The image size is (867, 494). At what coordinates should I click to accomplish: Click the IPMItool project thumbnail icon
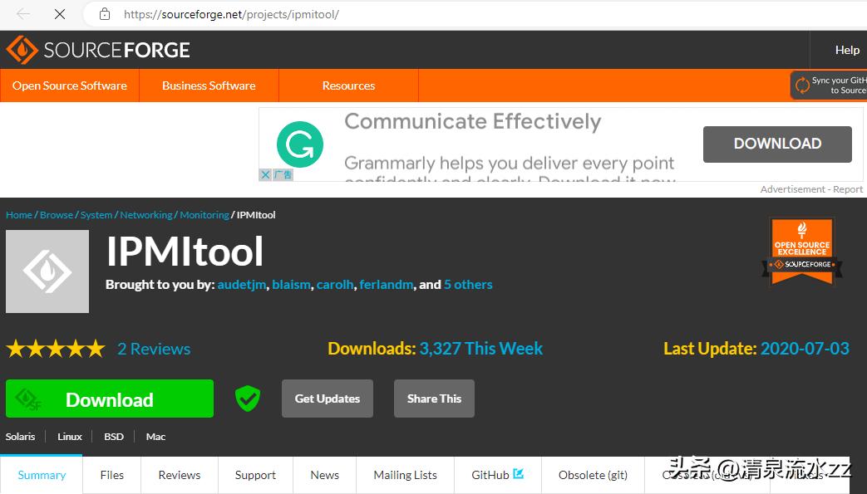click(x=47, y=271)
